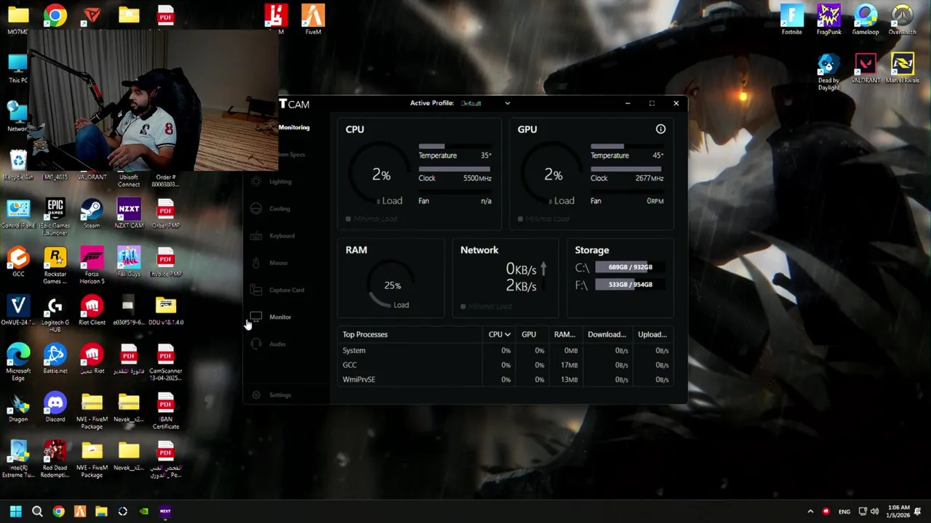This screenshot has height=523, width=931.
Task: Select Dragon desktop shortcut
Action: click(18, 408)
